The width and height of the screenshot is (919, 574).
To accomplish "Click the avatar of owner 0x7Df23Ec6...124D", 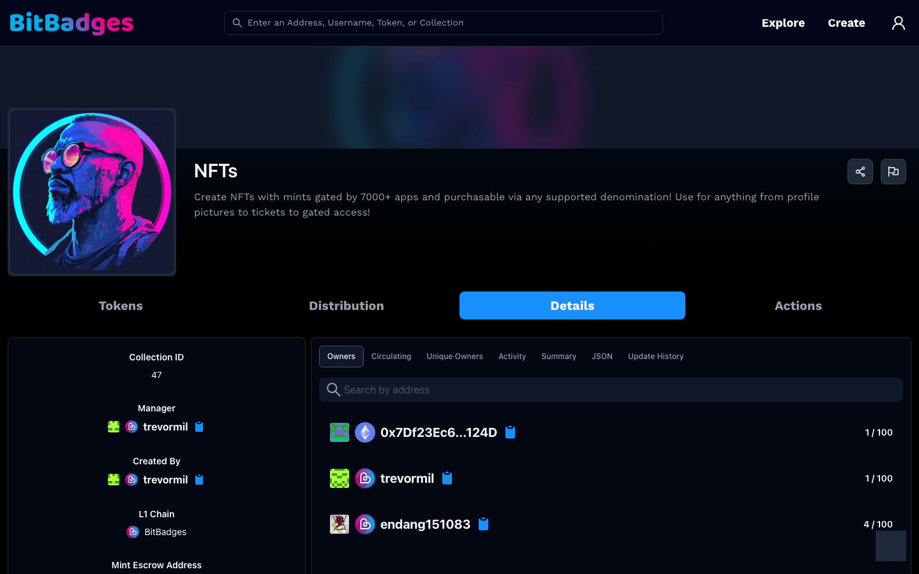I will pyautogui.click(x=340, y=432).
